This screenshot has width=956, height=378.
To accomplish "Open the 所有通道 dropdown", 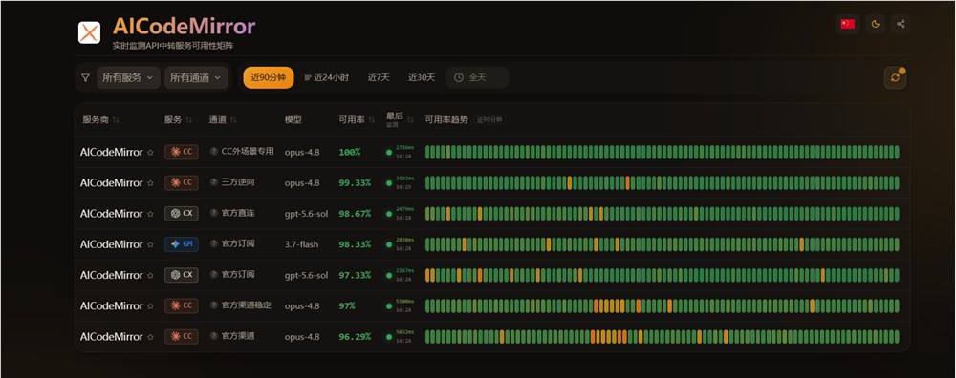I will (x=196, y=78).
